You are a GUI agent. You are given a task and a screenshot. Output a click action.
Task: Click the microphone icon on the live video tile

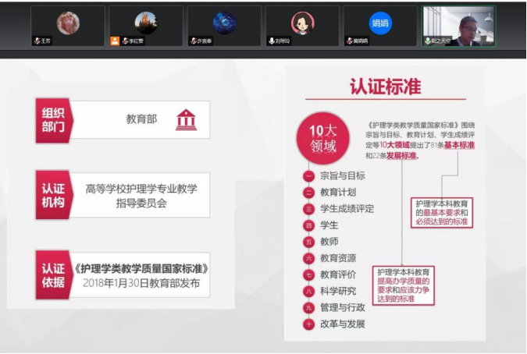(427, 41)
